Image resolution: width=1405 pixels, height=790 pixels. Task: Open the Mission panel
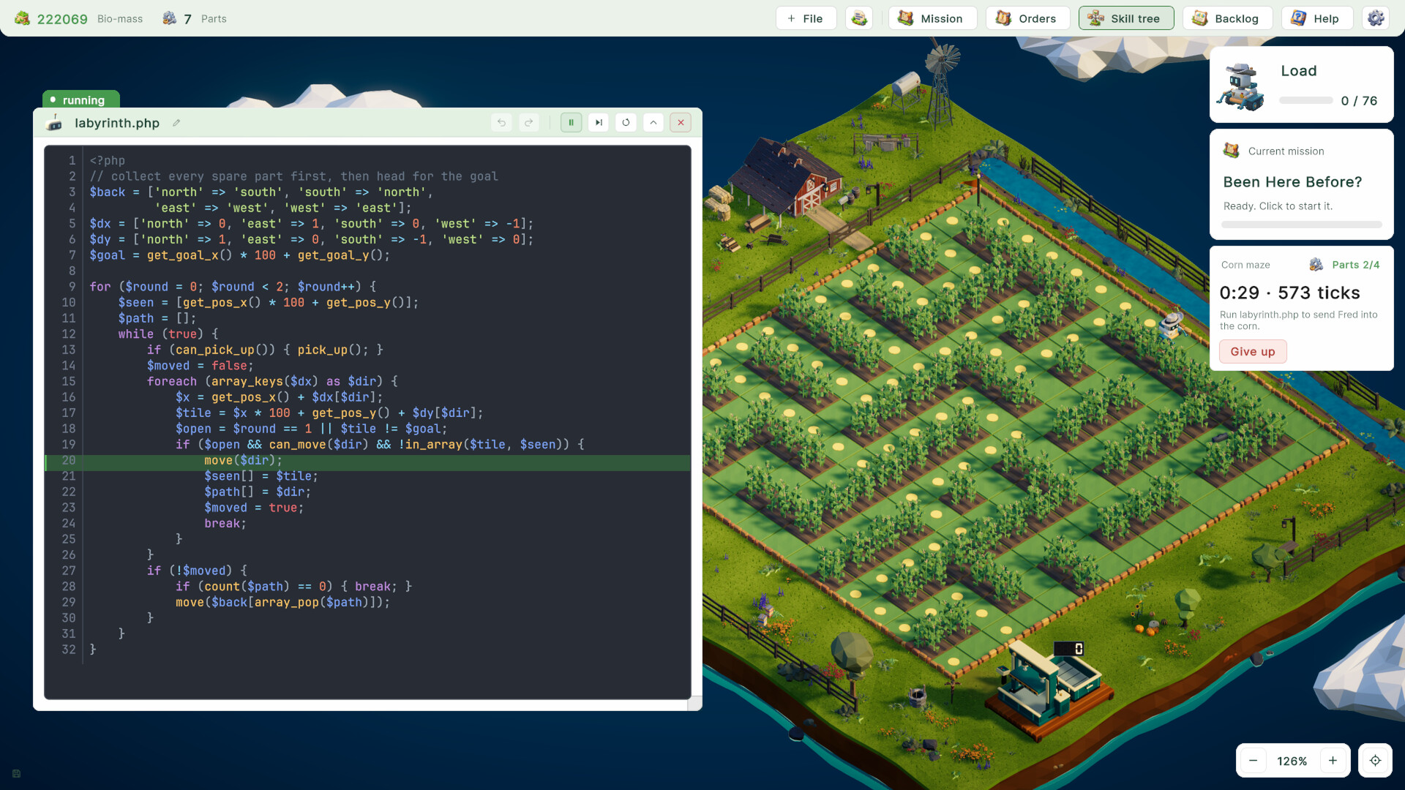(x=932, y=18)
